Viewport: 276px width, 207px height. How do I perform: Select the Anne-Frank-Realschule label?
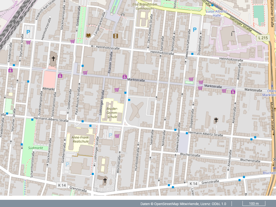click(80, 139)
